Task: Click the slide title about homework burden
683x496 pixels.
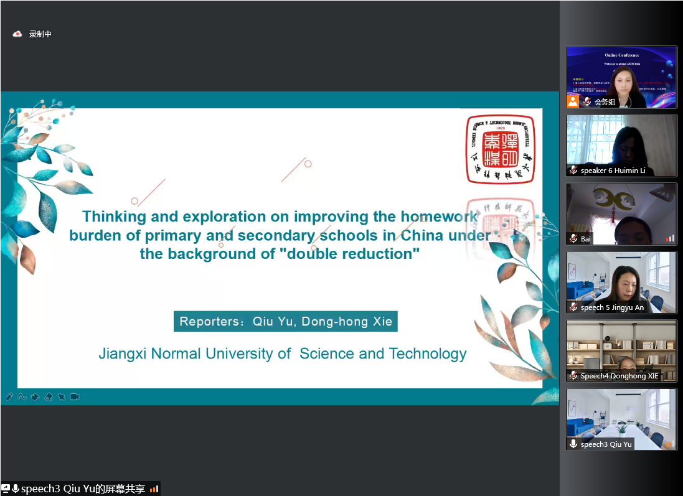Action: coord(280,235)
